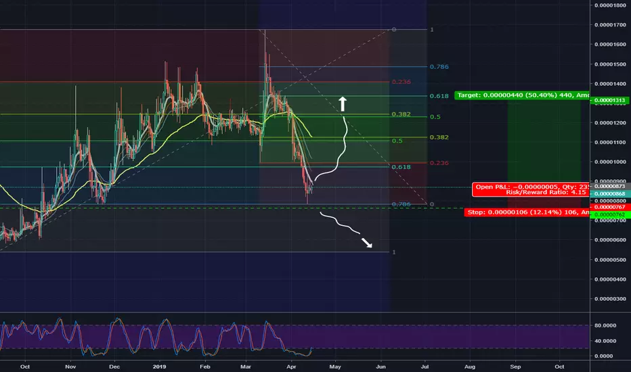Click the 0.00000600 price axis label
This screenshot has height=372, width=631.
(610, 240)
